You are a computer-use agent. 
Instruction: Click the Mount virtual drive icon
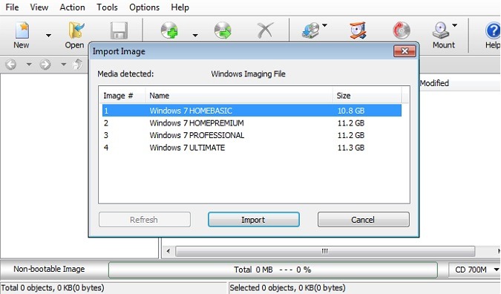(441, 30)
